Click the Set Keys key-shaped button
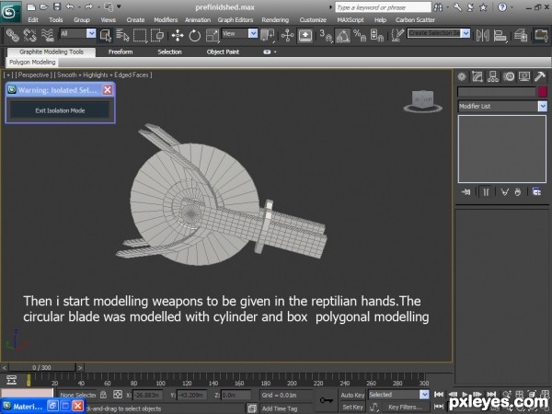This screenshot has height=414, width=552. [x=326, y=400]
